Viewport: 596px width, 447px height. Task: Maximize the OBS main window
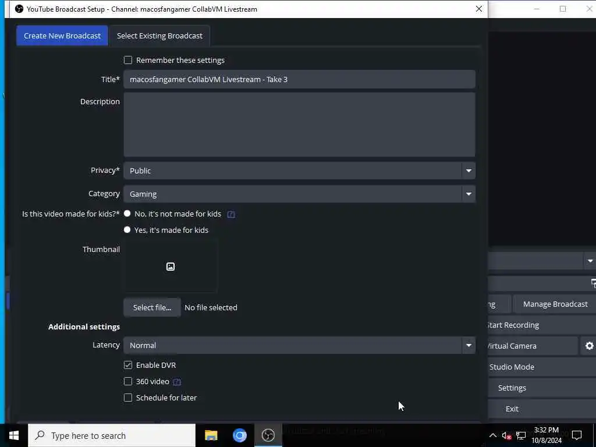point(563,9)
